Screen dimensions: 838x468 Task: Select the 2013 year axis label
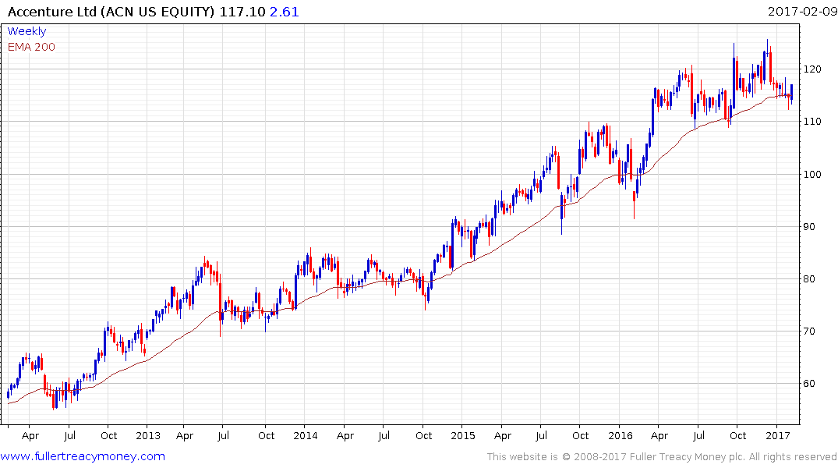pyautogui.click(x=148, y=435)
